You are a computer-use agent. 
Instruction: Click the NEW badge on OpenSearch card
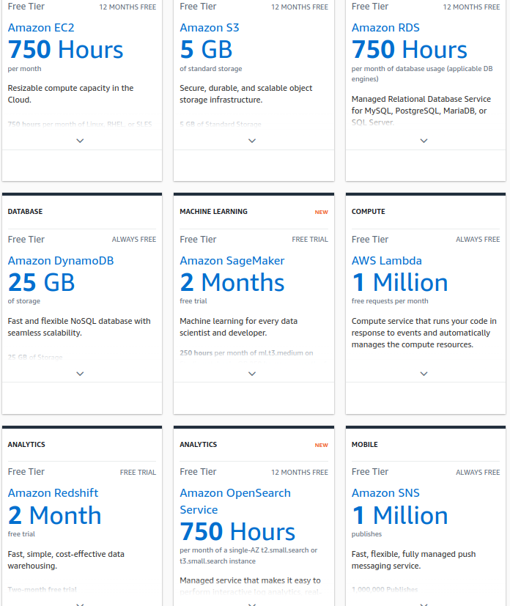coord(322,446)
